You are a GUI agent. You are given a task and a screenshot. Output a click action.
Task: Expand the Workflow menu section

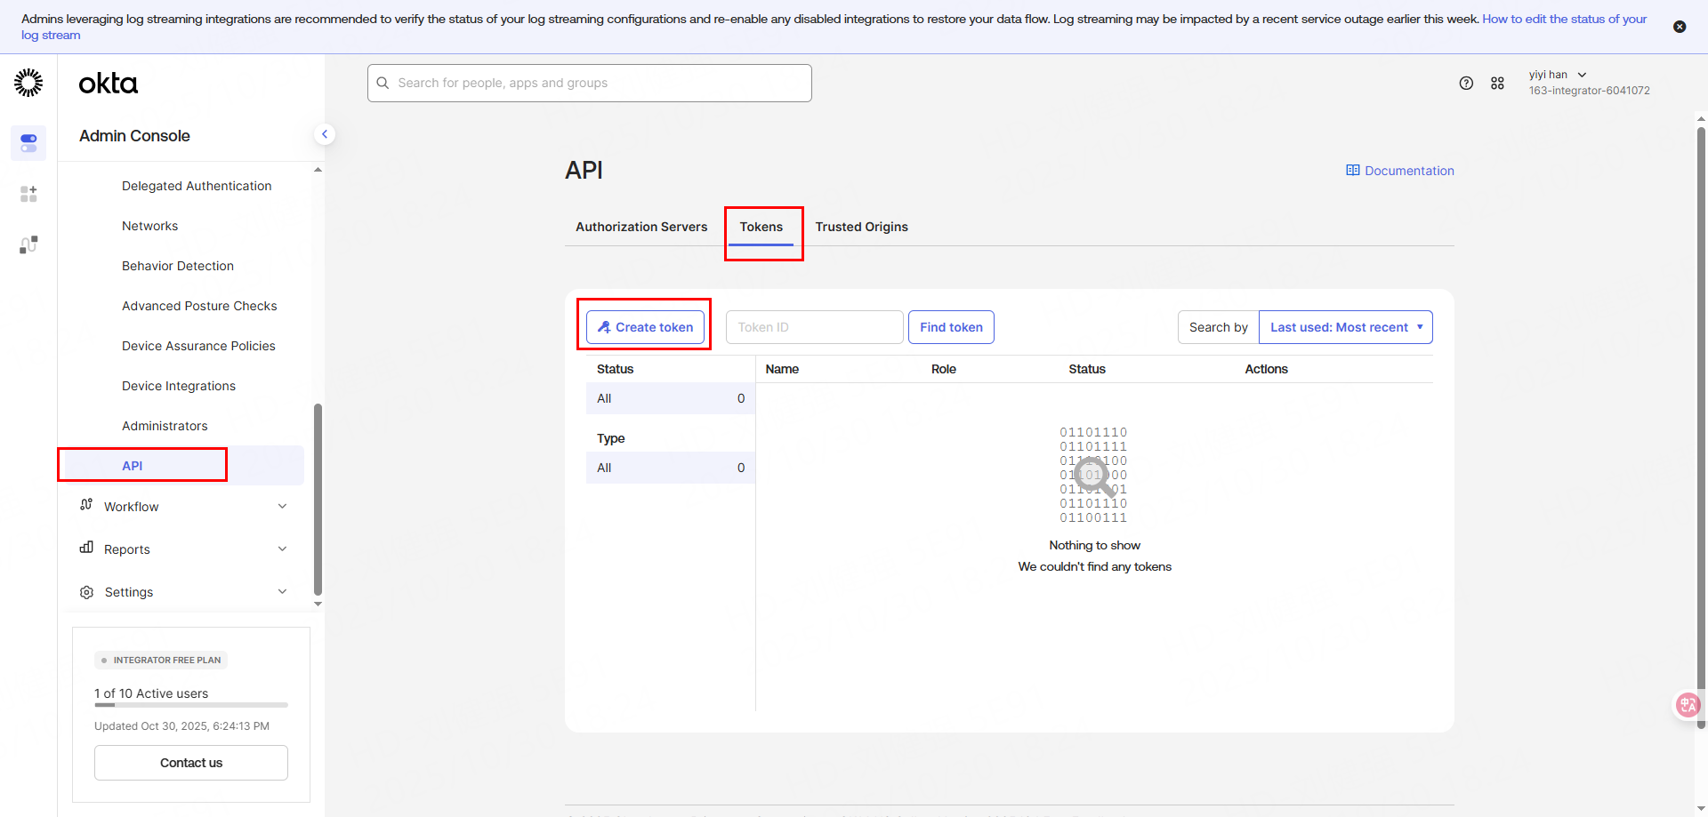pyautogui.click(x=182, y=507)
